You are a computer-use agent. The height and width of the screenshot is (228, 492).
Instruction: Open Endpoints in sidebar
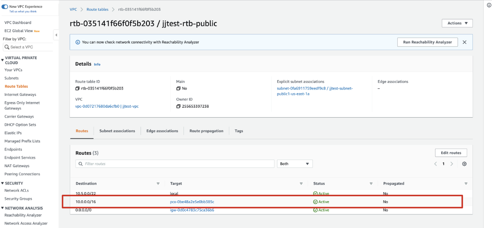[13, 150]
